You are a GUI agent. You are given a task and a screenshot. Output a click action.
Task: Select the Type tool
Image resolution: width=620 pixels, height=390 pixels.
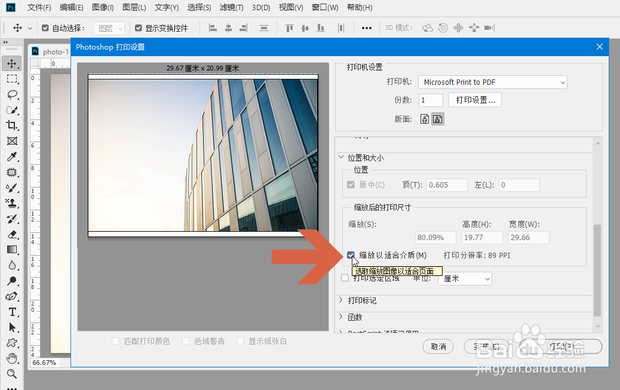(x=12, y=312)
